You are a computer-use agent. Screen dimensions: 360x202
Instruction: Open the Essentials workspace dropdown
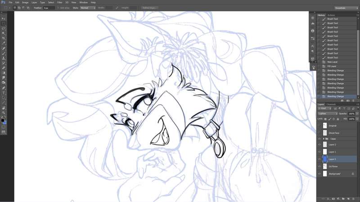pyautogui.click(x=346, y=8)
